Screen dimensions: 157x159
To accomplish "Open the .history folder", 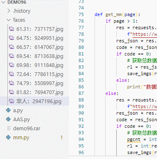I will click(22, 11).
